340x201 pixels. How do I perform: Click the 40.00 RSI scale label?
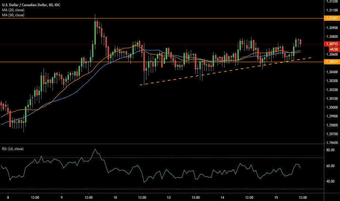(x=331, y=182)
